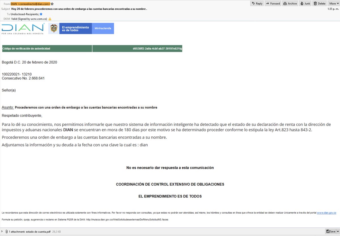The image size is (340, 236).
Task: Click the Asunto underlined label
Action: pos(8,108)
